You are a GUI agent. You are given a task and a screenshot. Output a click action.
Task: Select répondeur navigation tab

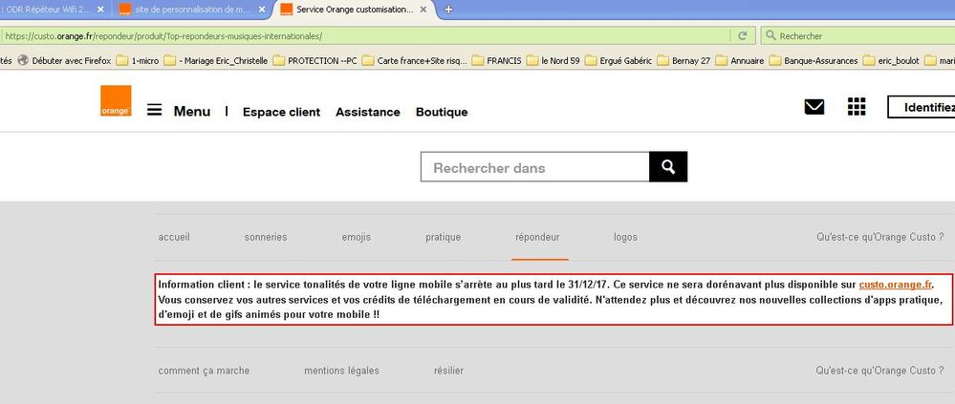pos(537,237)
